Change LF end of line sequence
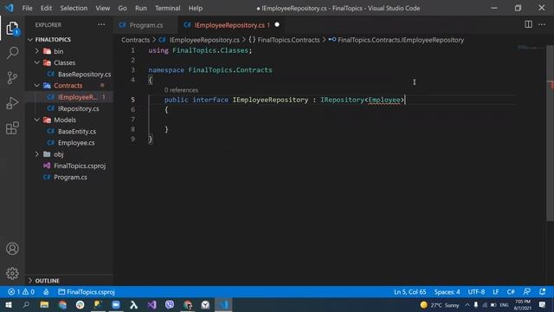Image resolution: width=554 pixels, height=312 pixels. [x=496, y=292]
